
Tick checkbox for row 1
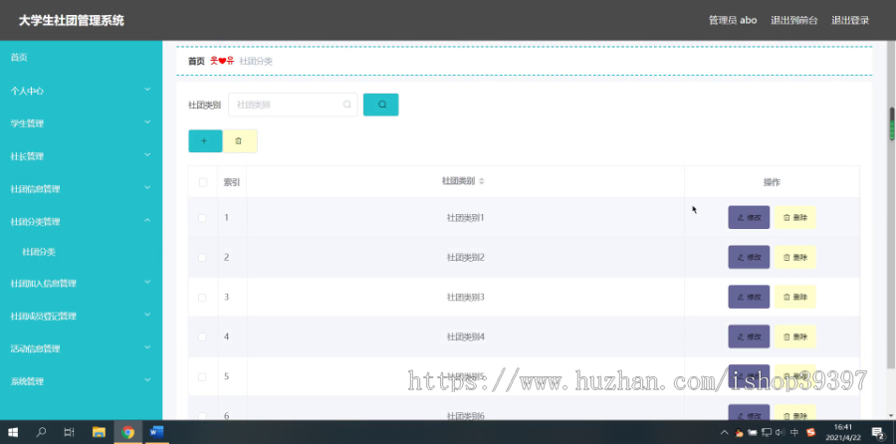click(202, 218)
